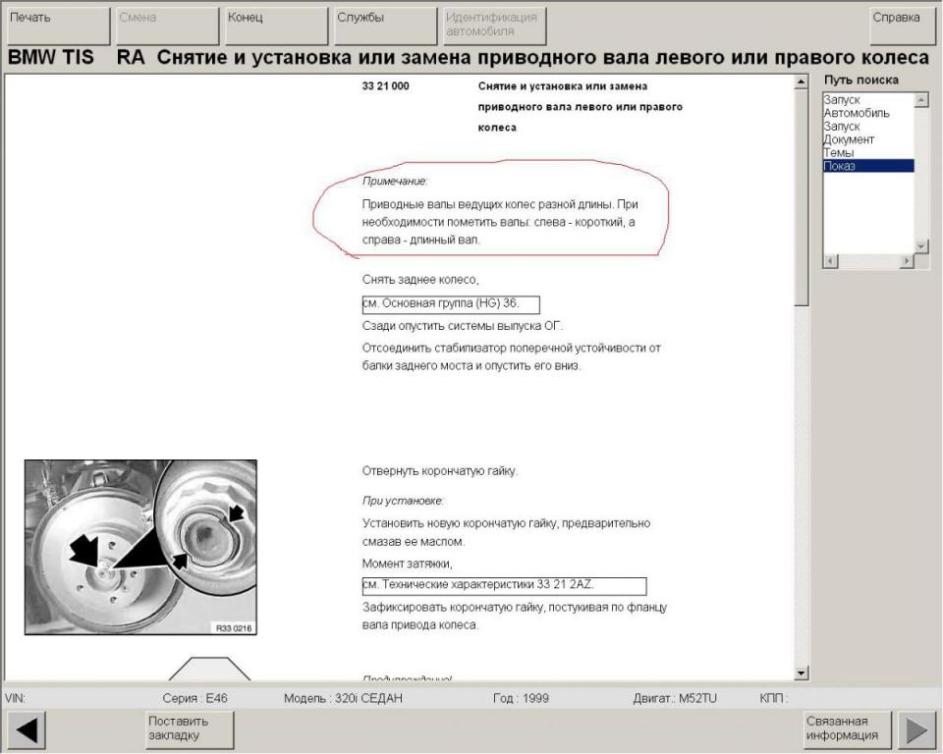The height and width of the screenshot is (754, 943).
Task: Open link см. Основная группа (HG) 36
Action: click(x=451, y=305)
